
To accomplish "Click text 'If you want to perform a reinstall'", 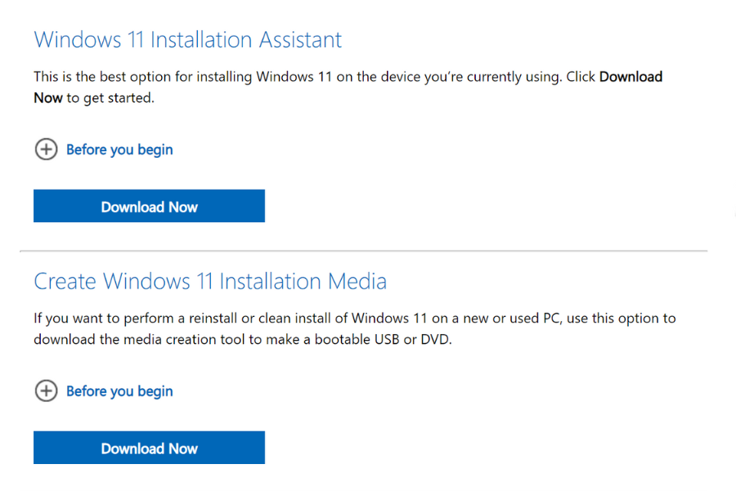I will click(x=135, y=319).
